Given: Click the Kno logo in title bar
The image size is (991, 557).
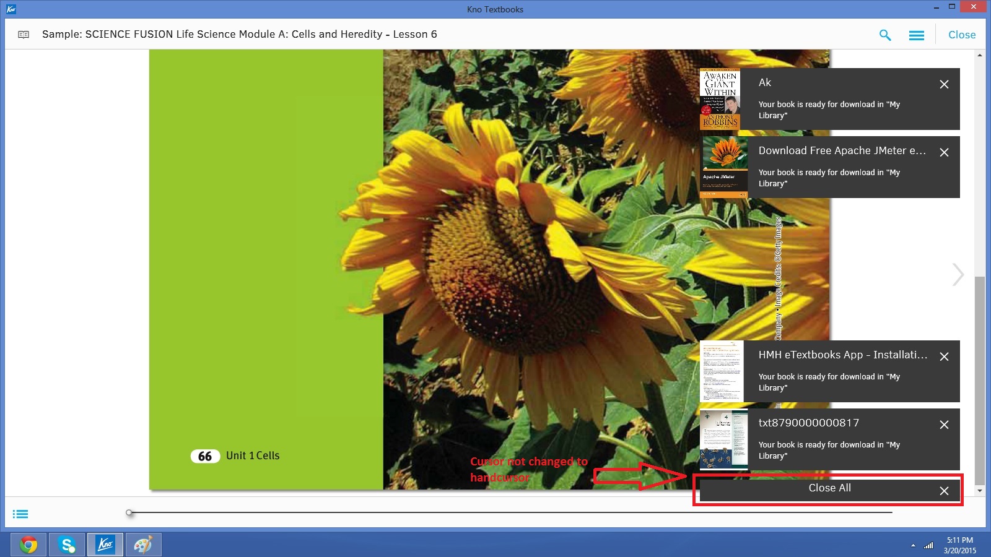Looking at the screenshot, I should pyautogui.click(x=11, y=9).
